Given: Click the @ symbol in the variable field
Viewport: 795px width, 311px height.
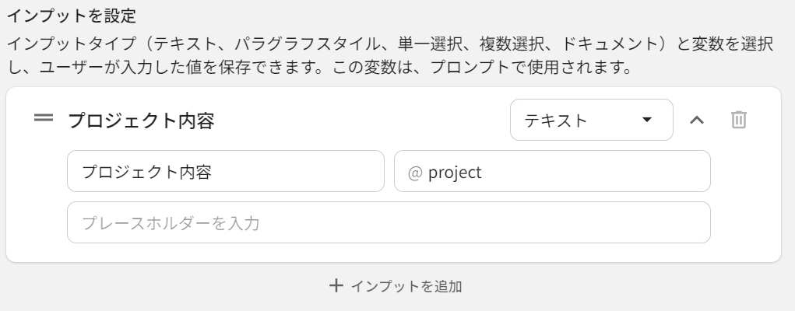Looking at the screenshot, I should point(414,172).
